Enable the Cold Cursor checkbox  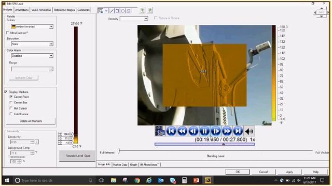tap(11, 114)
